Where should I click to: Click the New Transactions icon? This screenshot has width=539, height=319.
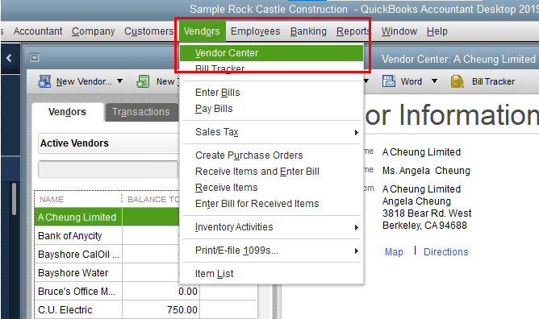tap(143, 81)
